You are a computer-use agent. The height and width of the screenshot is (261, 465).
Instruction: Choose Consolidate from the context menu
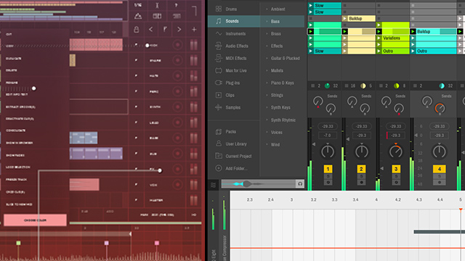click(x=16, y=130)
